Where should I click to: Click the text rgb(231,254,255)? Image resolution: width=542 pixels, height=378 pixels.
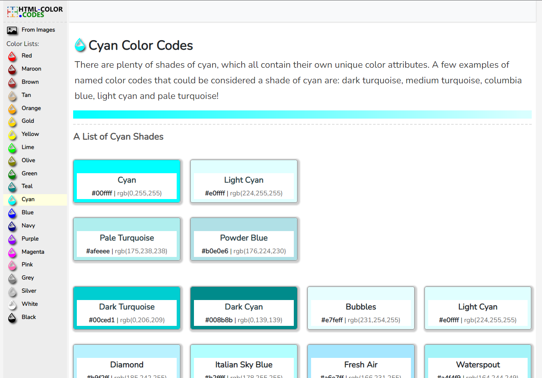[374, 320]
